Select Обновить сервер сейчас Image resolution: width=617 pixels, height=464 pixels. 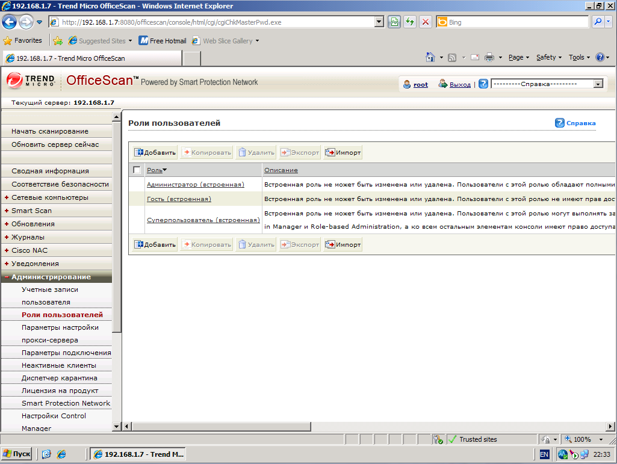coord(57,144)
